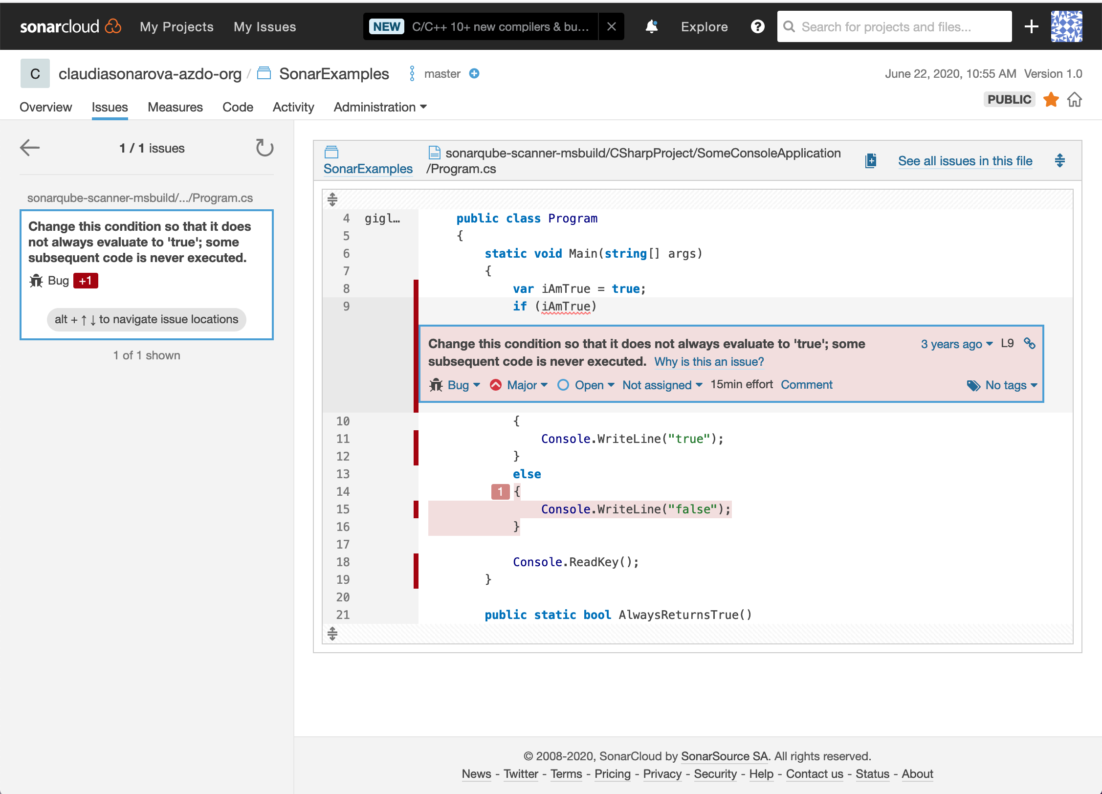Dismiss the C/C++ new compilers banner

(611, 26)
